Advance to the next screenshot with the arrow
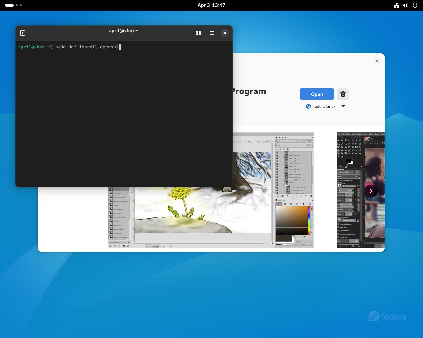Screen dimensions: 423x338 (371, 191)
